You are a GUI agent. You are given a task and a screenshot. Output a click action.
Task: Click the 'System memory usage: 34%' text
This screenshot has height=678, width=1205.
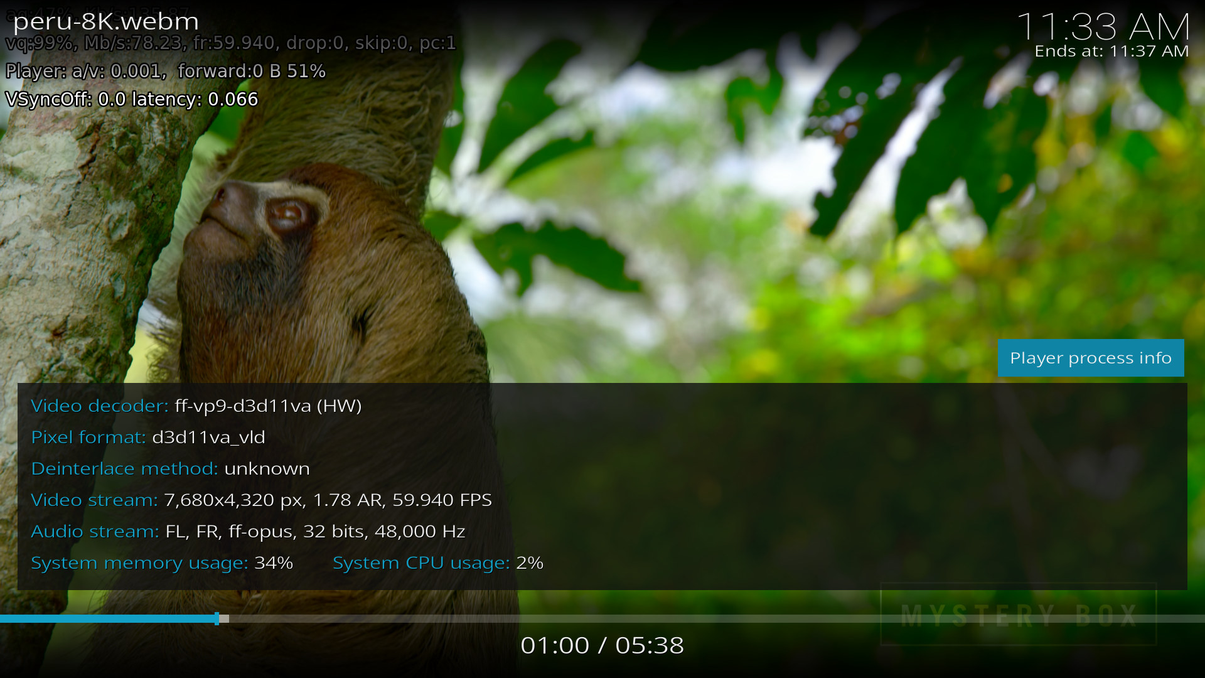click(x=162, y=562)
